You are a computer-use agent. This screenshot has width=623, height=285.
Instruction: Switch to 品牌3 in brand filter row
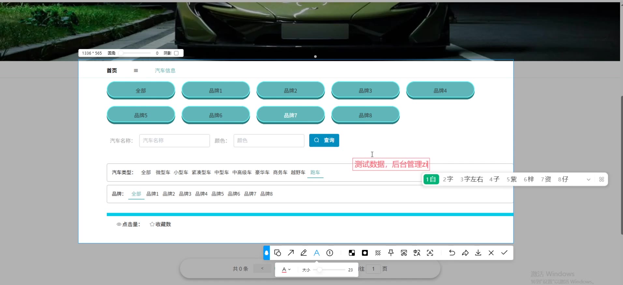point(185,194)
